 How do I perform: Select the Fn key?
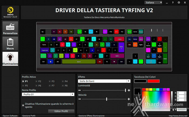[107, 62]
